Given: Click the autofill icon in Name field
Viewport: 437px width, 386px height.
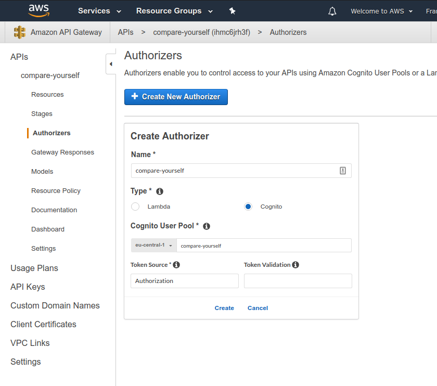Looking at the screenshot, I should [x=343, y=171].
